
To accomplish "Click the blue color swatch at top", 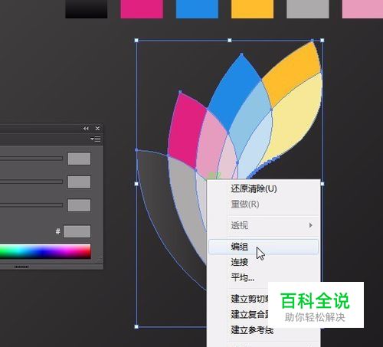I will pos(197,9).
